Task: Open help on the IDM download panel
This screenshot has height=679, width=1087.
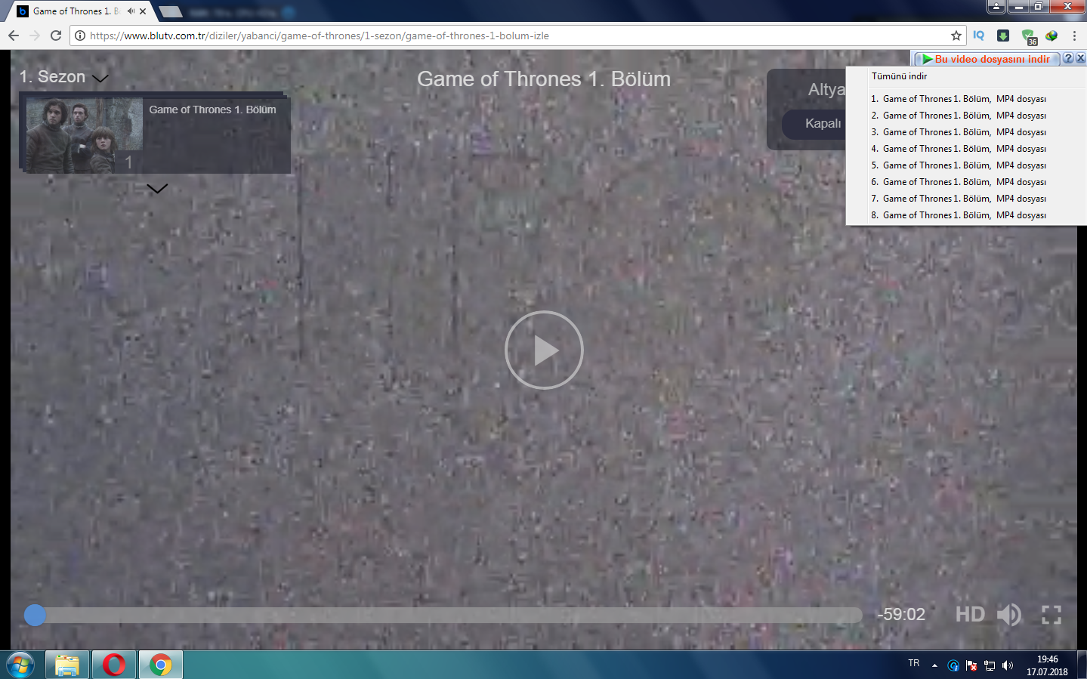Action: click(1068, 58)
